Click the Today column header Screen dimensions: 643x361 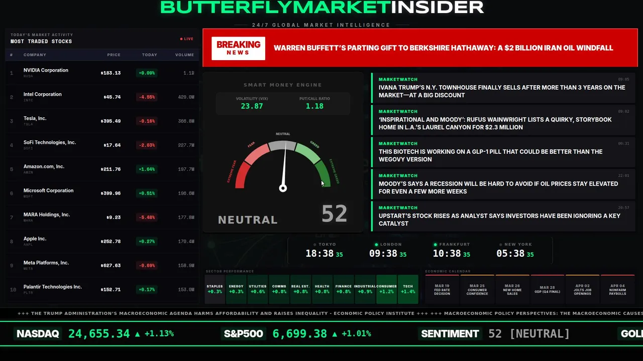click(149, 55)
